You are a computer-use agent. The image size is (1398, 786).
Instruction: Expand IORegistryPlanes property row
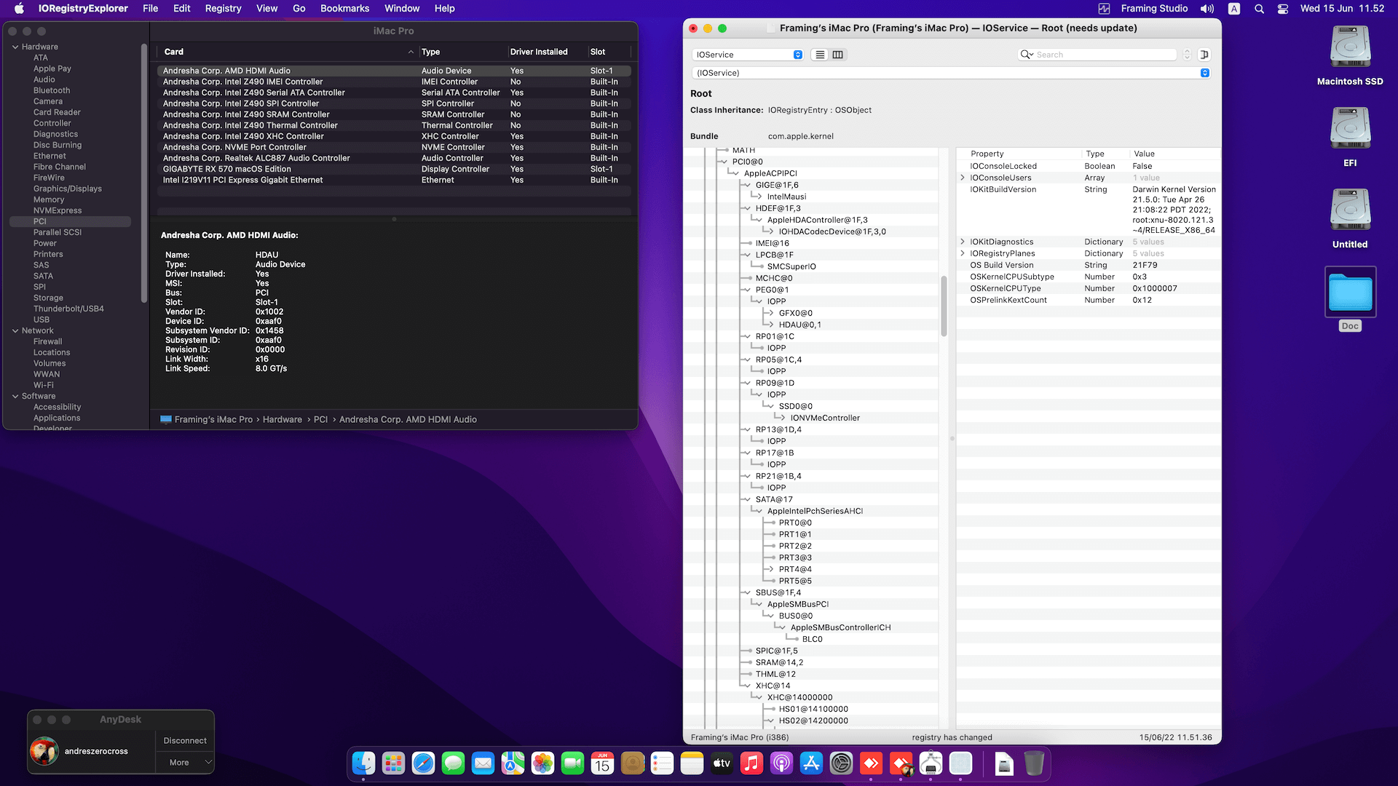point(963,253)
